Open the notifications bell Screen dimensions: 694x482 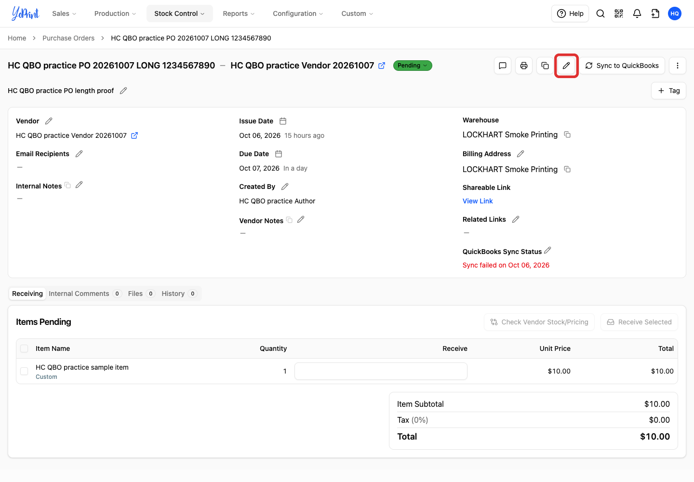(x=637, y=13)
